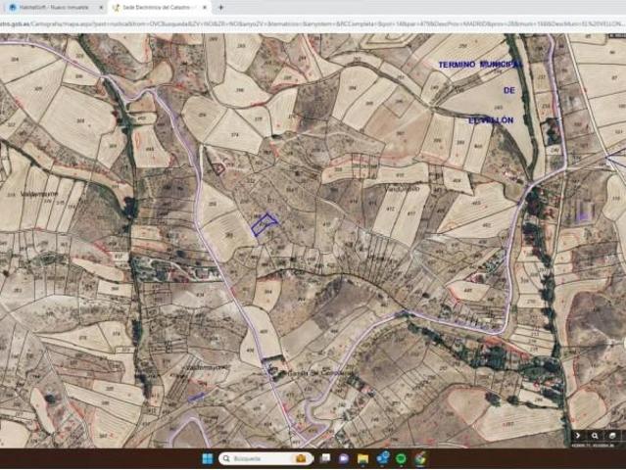The height and width of the screenshot is (470, 626).
Task: Open the Edge browser taskbar icon
Action: 382,458
